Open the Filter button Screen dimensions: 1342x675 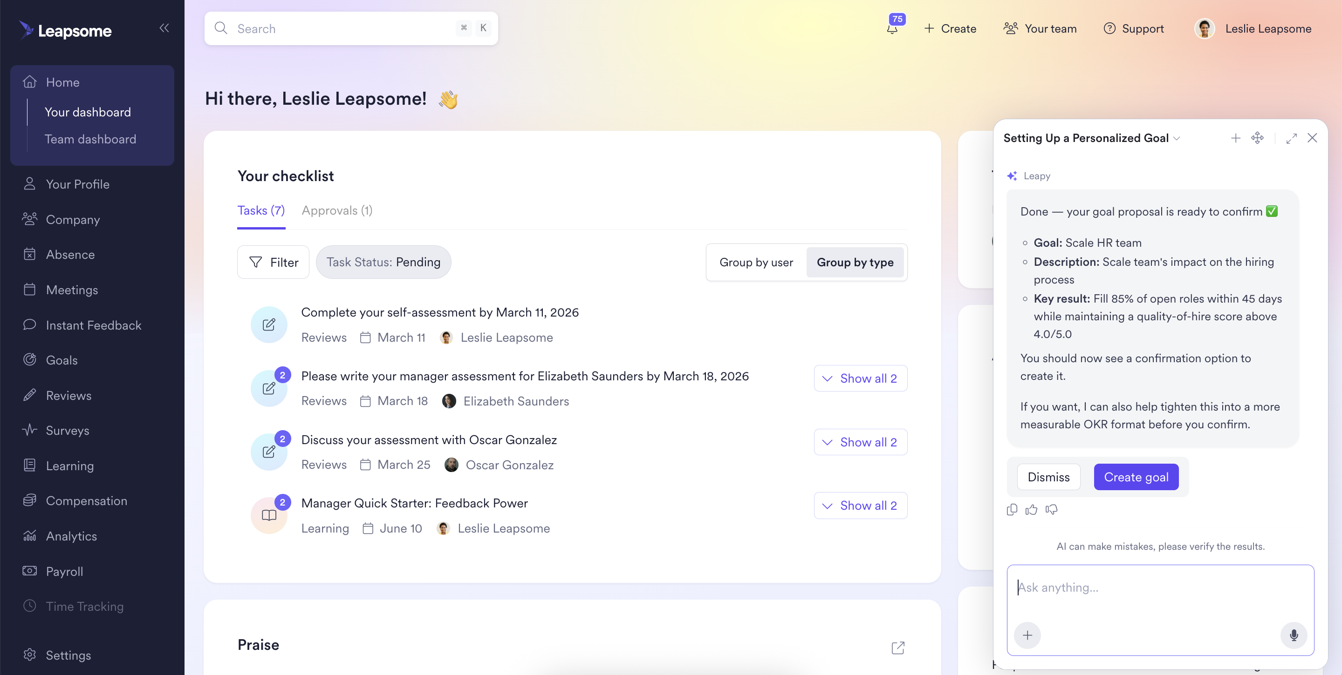pyautogui.click(x=273, y=262)
